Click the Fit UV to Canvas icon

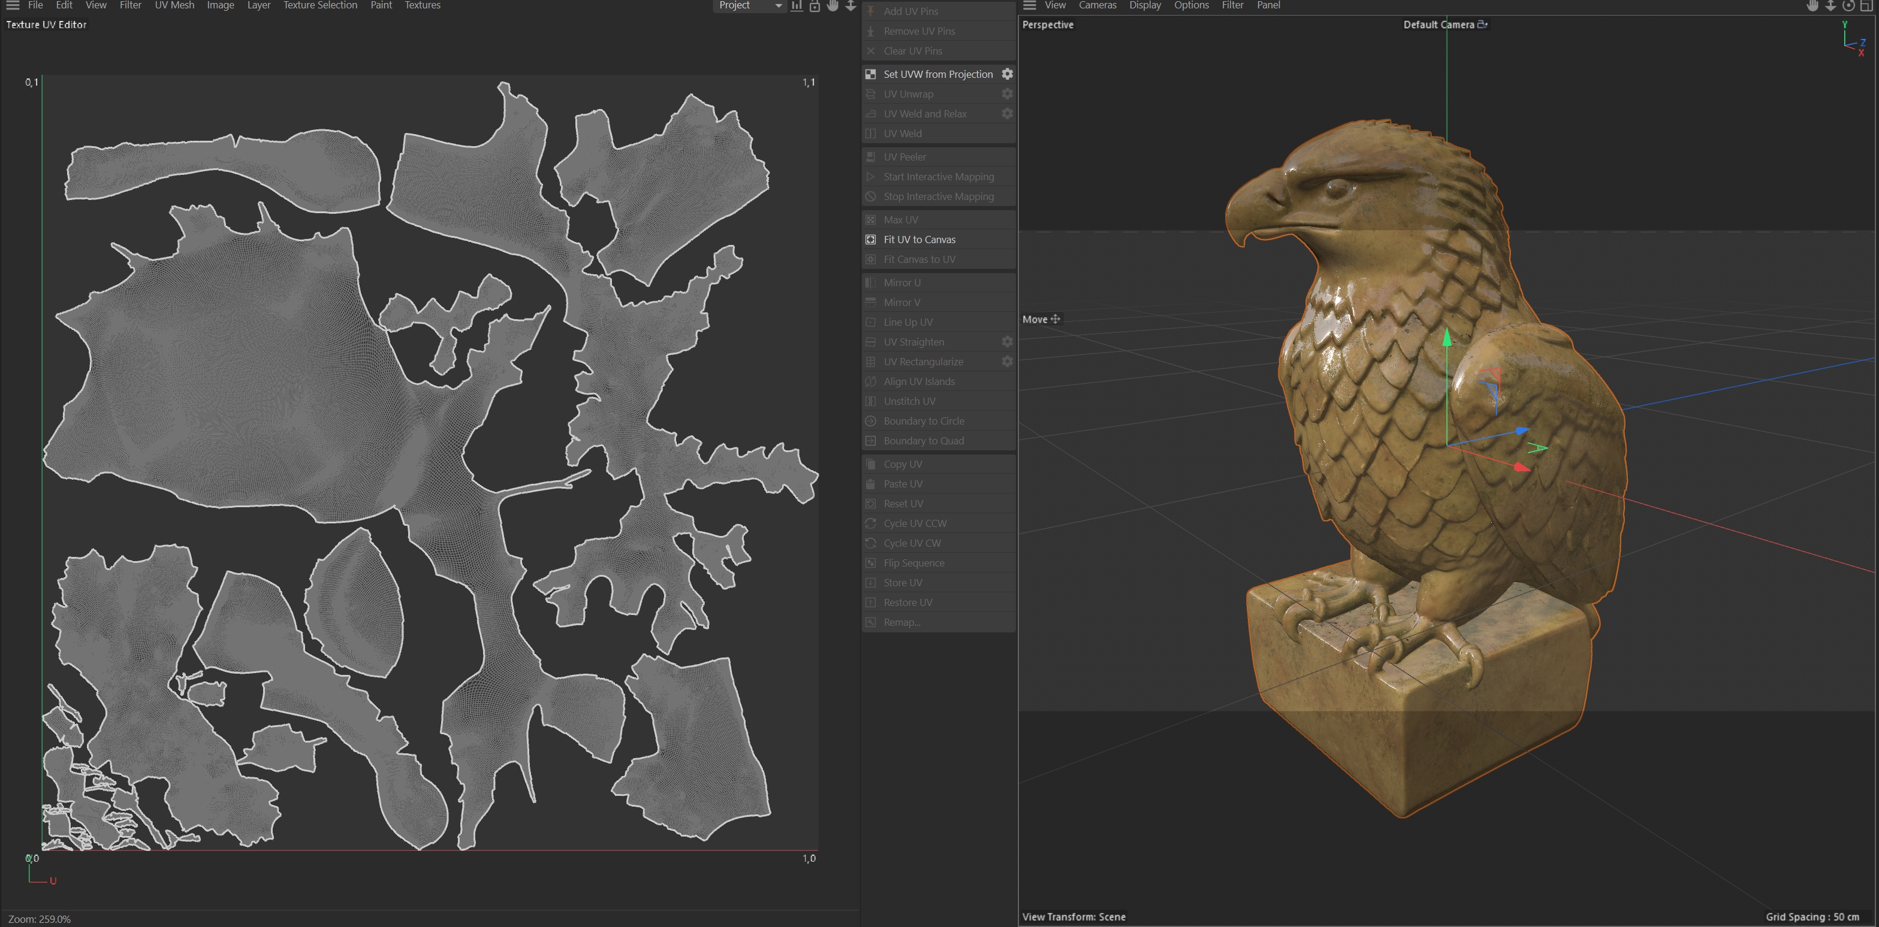(870, 239)
